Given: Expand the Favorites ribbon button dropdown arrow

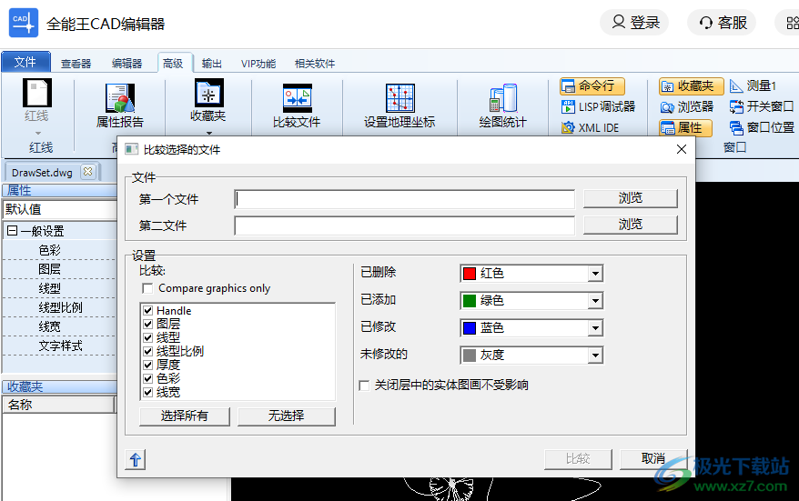Looking at the screenshot, I should click(209, 133).
